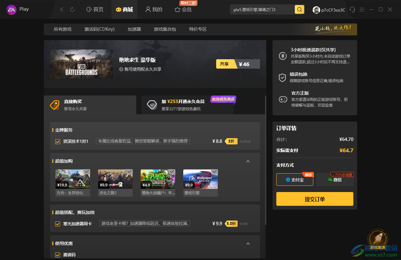Toggle the 寒光加速器周卡 checkbox

58,224
